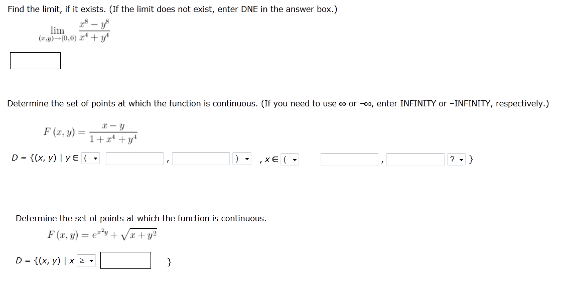This screenshot has height=291, width=564.
Task: Focus the empty box under the limit expression
Action: (35, 61)
